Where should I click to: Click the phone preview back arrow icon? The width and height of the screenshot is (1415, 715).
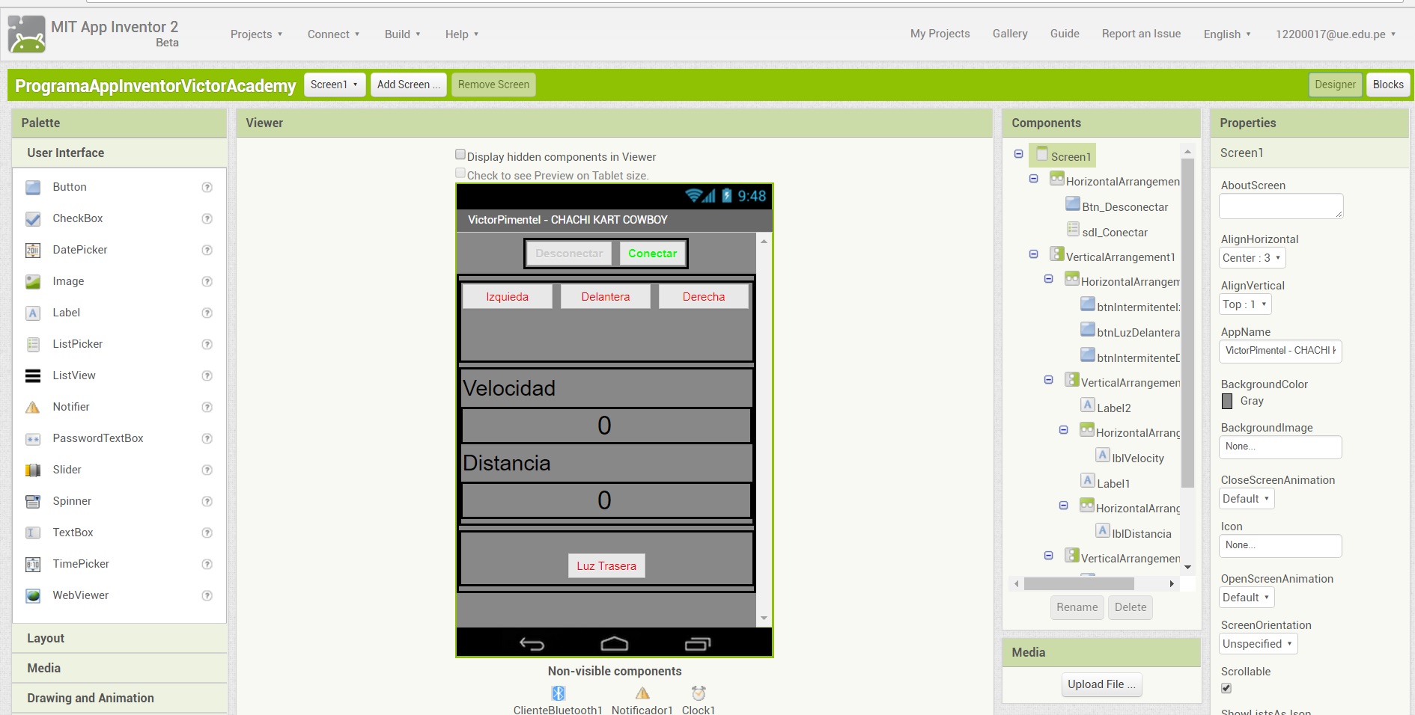pos(532,643)
